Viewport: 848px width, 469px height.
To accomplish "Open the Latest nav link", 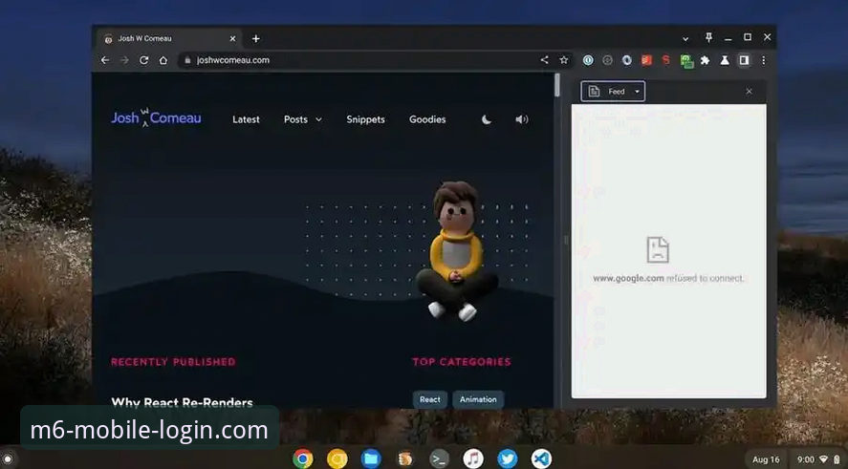I will pos(246,119).
